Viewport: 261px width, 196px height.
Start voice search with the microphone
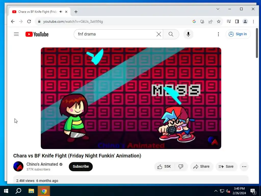click(x=188, y=34)
